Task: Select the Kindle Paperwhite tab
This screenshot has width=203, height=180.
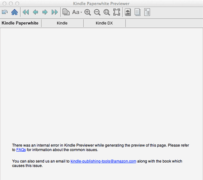Action: click(x=20, y=23)
